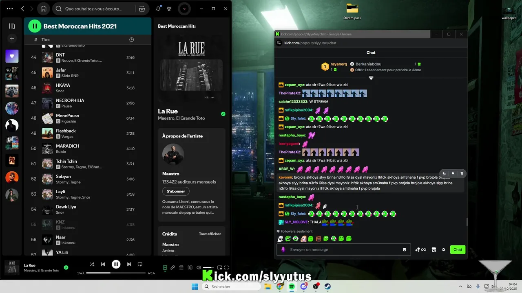Screen dimensions: 522x293
Task: Toggle Now Playing view panel
Action: [165, 267]
